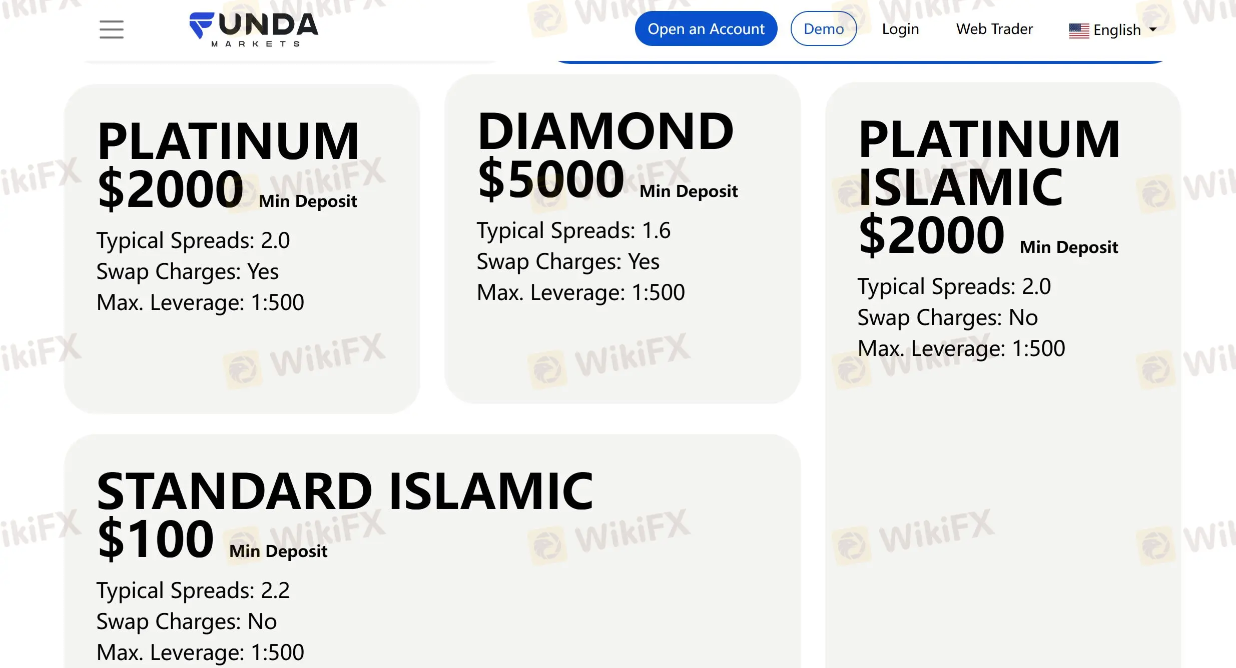Image resolution: width=1236 pixels, height=668 pixels.
Task: Click the Funda Markets logo
Action: pos(253,29)
